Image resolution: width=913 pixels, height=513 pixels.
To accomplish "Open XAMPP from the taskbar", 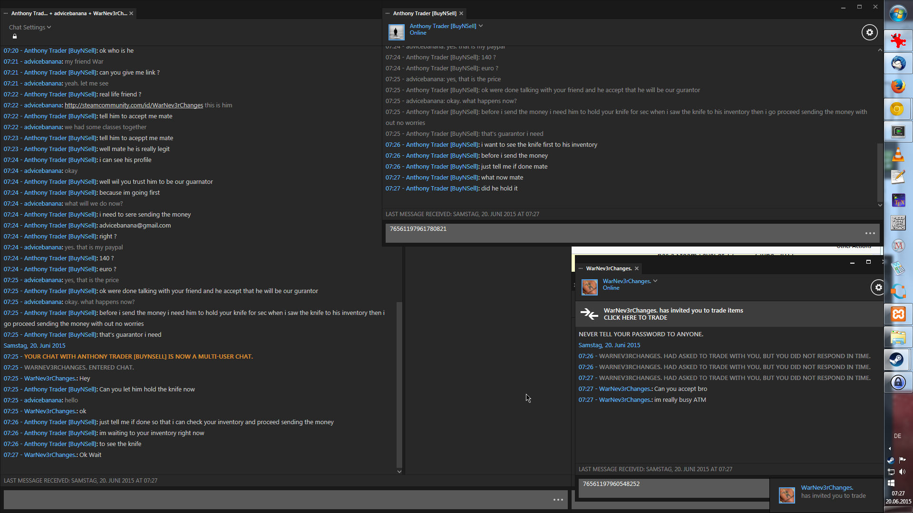I will (898, 314).
